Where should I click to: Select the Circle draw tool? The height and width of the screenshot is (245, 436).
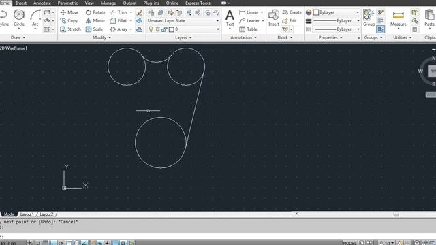point(19,18)
